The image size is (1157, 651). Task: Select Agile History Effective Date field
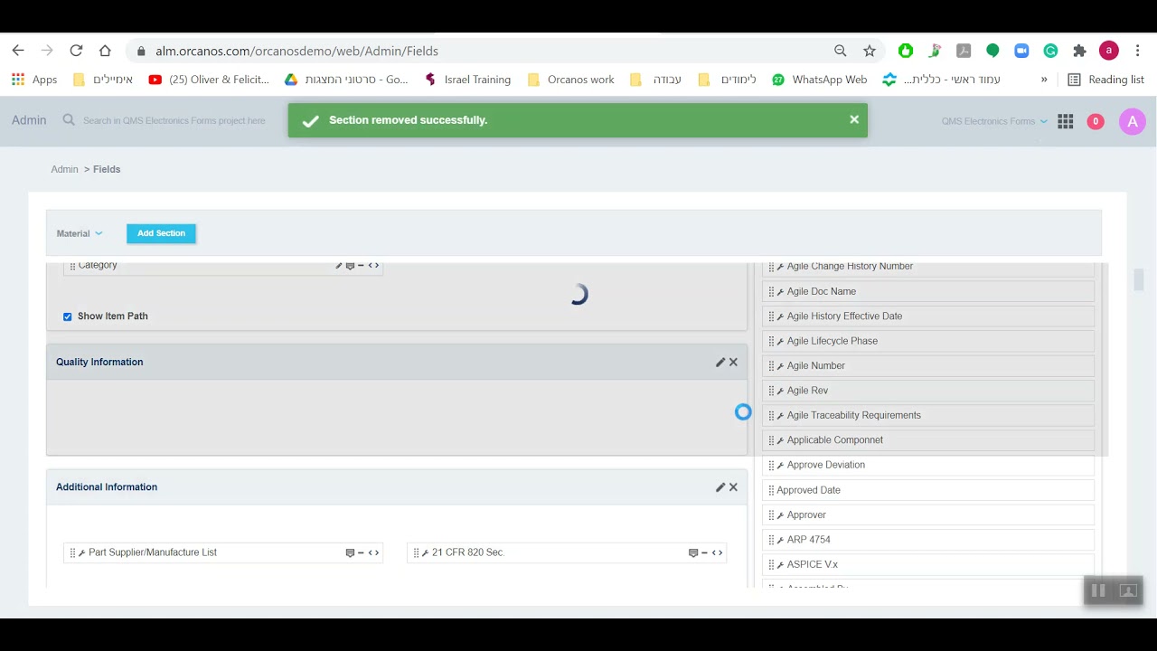(x=928, y=316)
